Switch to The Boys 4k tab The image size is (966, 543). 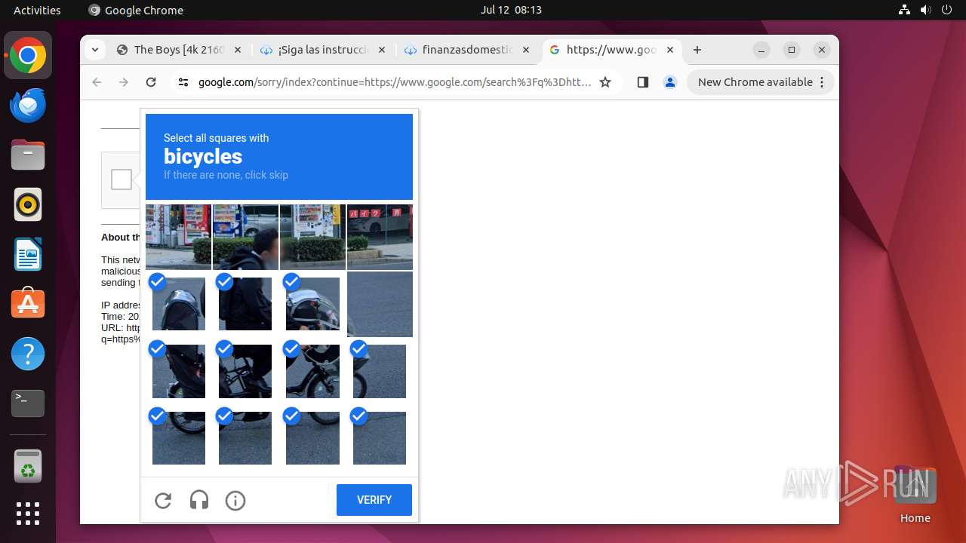(179, 50)
